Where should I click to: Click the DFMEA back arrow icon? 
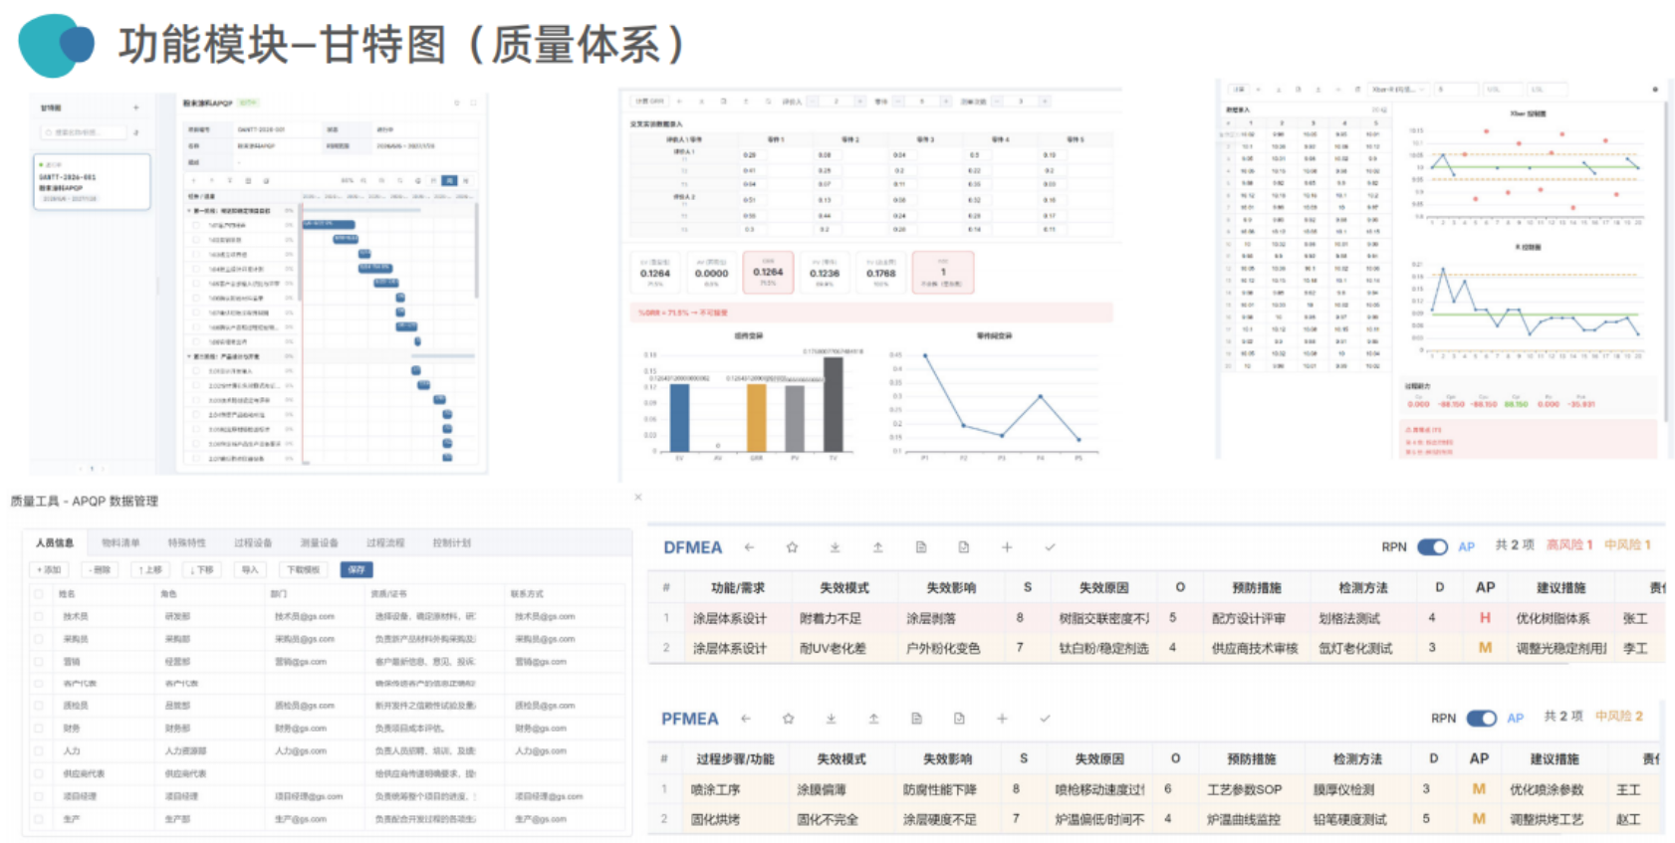[x=749, y=547]
